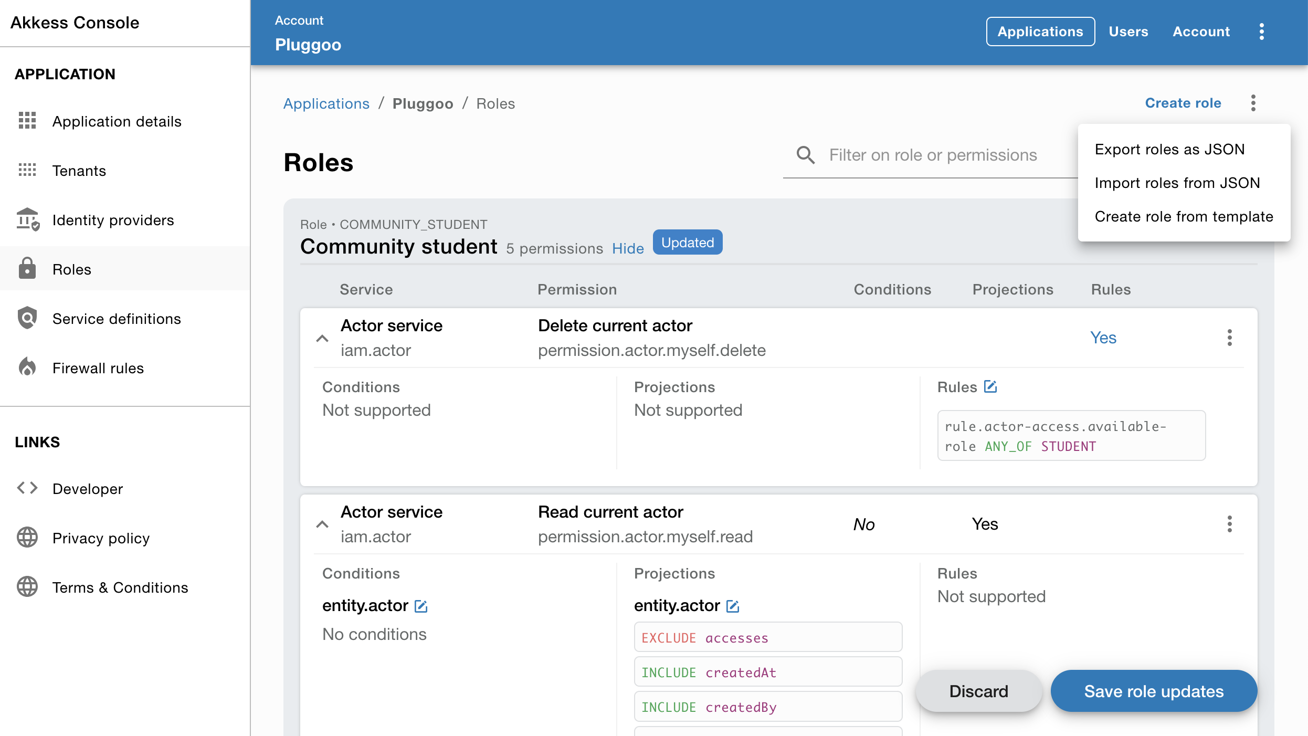
Task: Click the edit icon next to entity.actor conditions
Action: 422,606
